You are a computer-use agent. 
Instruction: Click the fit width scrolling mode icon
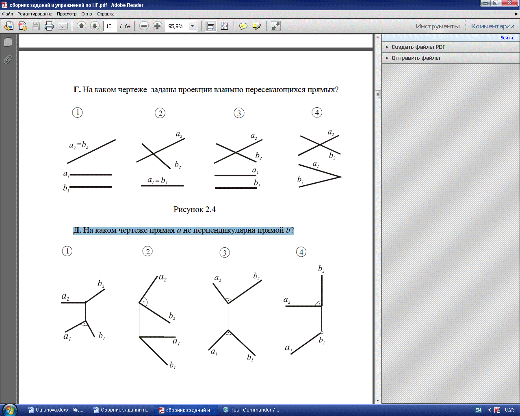(x=210, y=26)
